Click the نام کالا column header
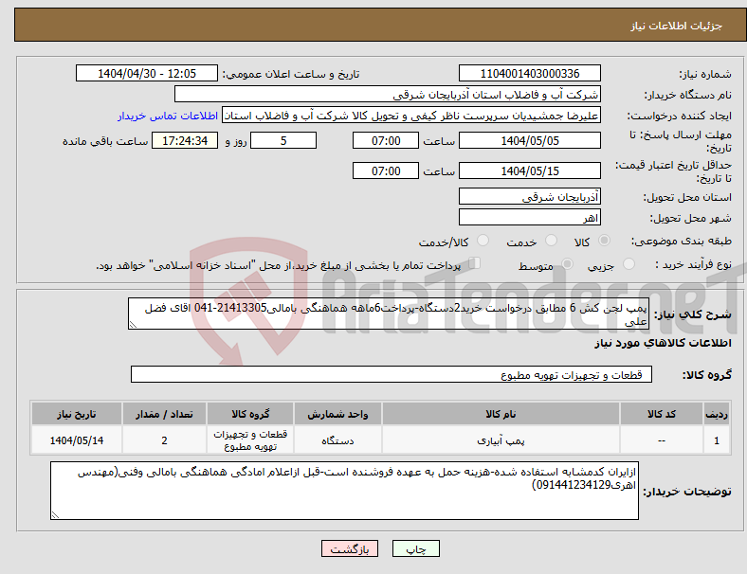747x574 pixels. pos(501,414)
